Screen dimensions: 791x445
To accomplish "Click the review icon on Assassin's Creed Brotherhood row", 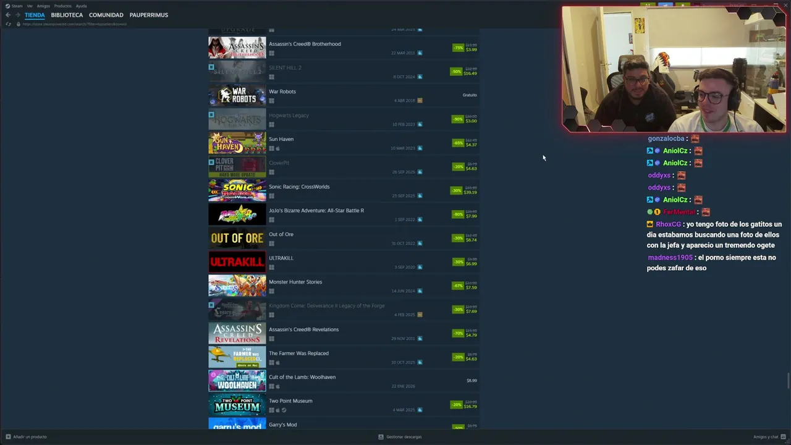I will point(420,53).
